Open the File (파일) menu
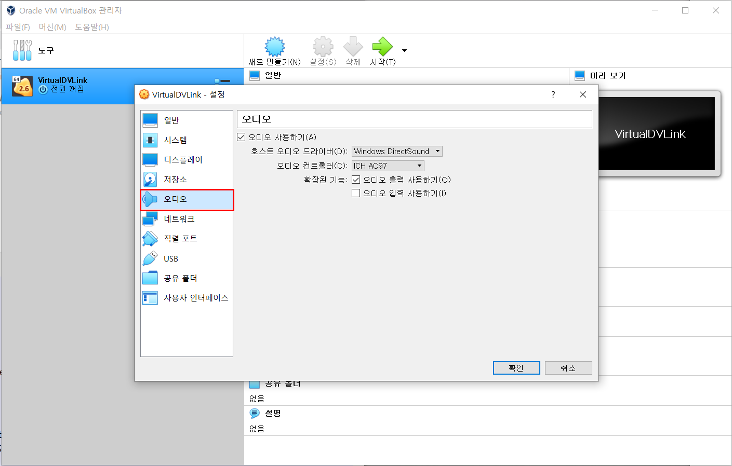 pyautogui.click(x=18, y=27)
